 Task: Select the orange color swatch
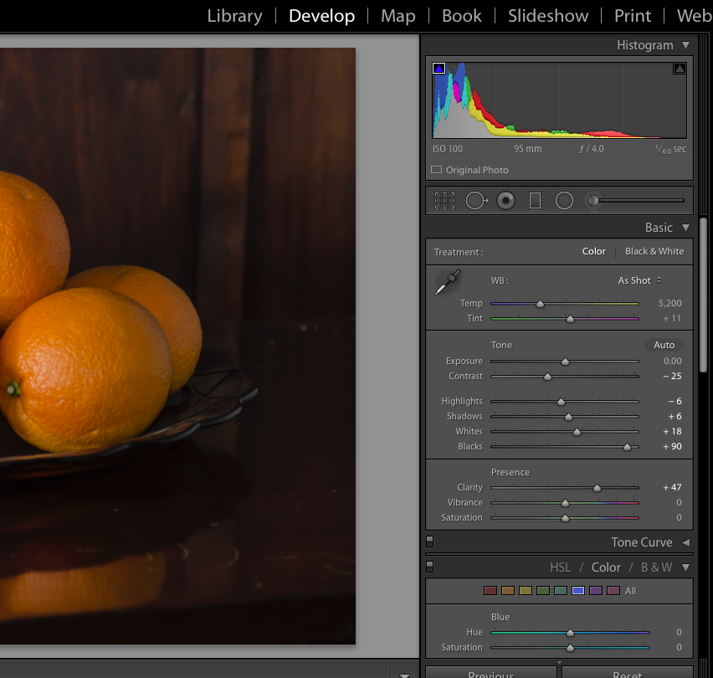[x=508, y=591]
